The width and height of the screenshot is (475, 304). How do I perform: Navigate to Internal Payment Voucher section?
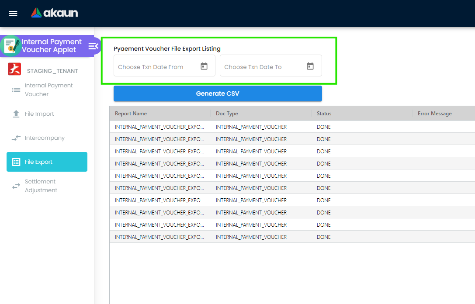(x=48, y=90)
